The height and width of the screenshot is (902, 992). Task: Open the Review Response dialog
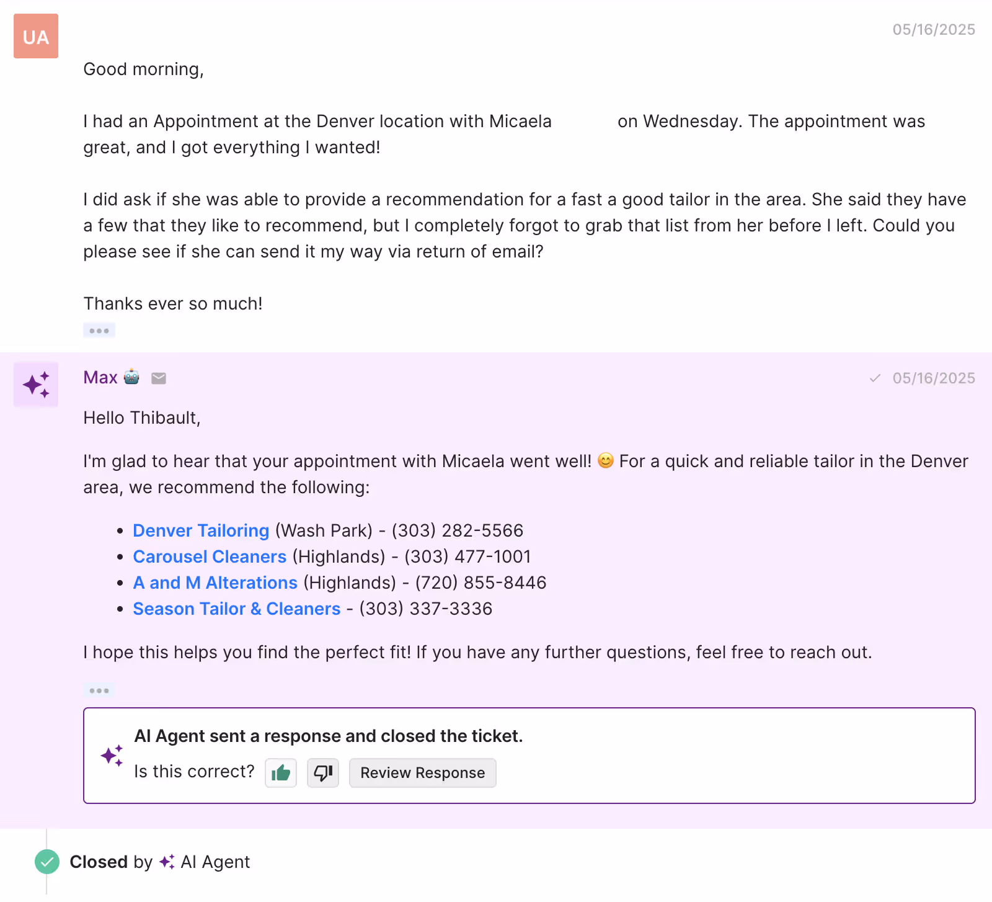[x=422, y=773]
